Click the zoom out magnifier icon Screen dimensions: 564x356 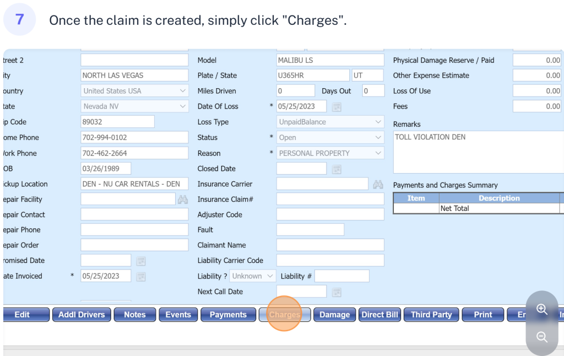(541, 337)
